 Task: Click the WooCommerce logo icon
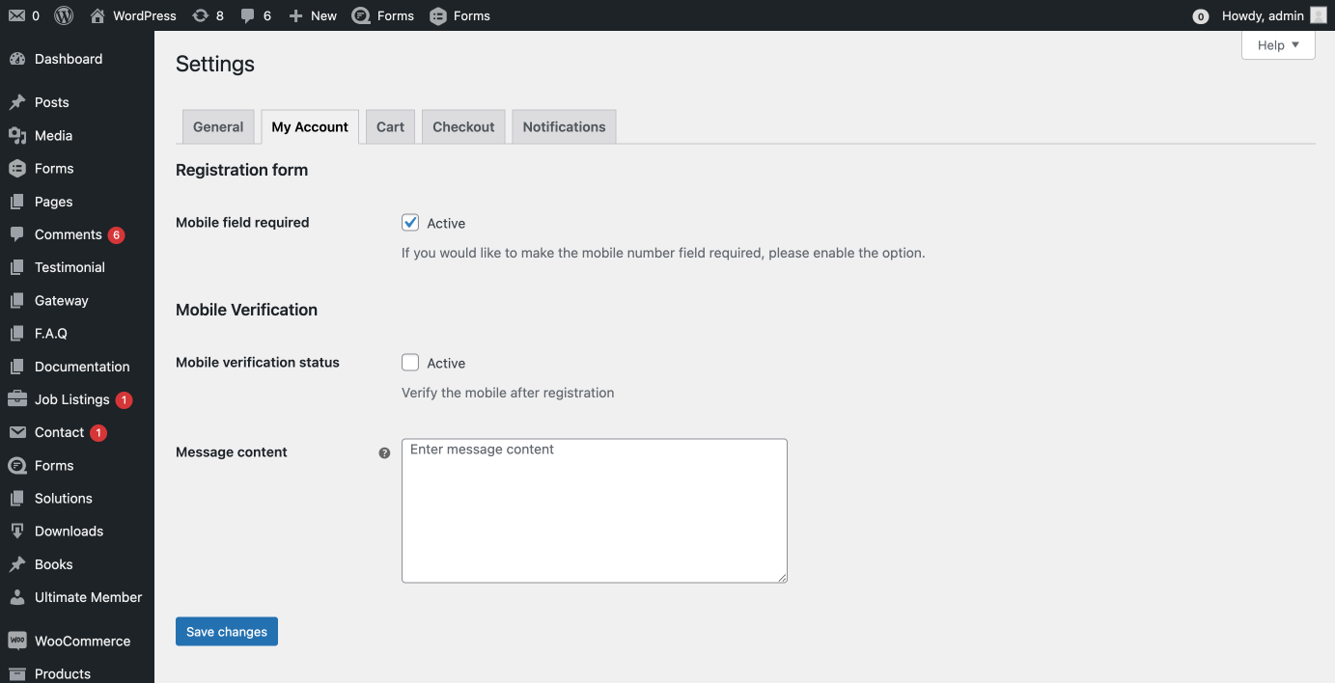[16, 641]
